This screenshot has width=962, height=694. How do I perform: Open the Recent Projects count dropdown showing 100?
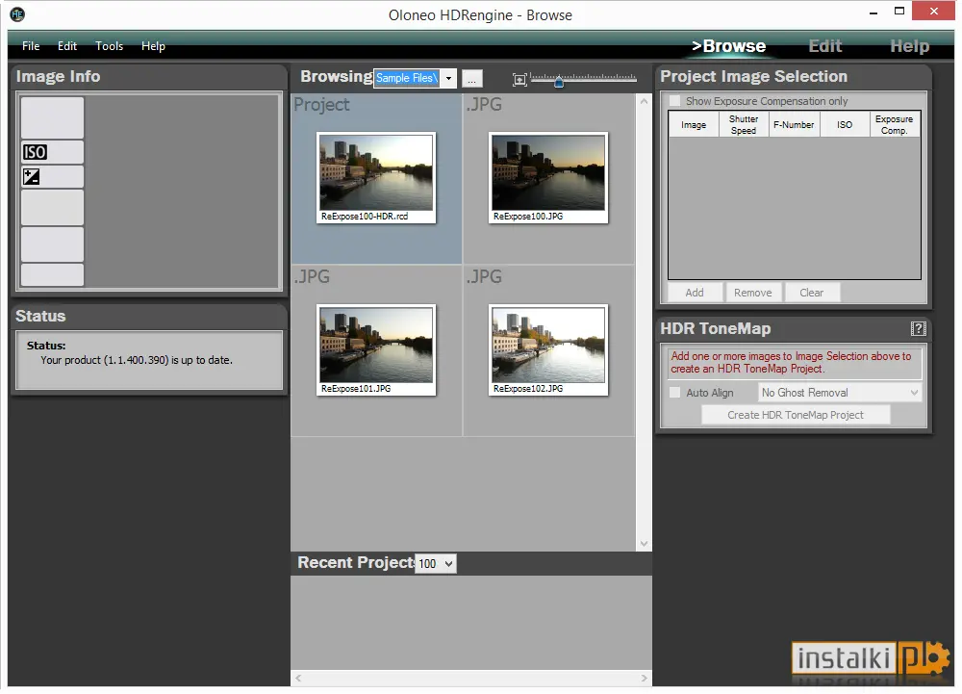pos(436,563)
